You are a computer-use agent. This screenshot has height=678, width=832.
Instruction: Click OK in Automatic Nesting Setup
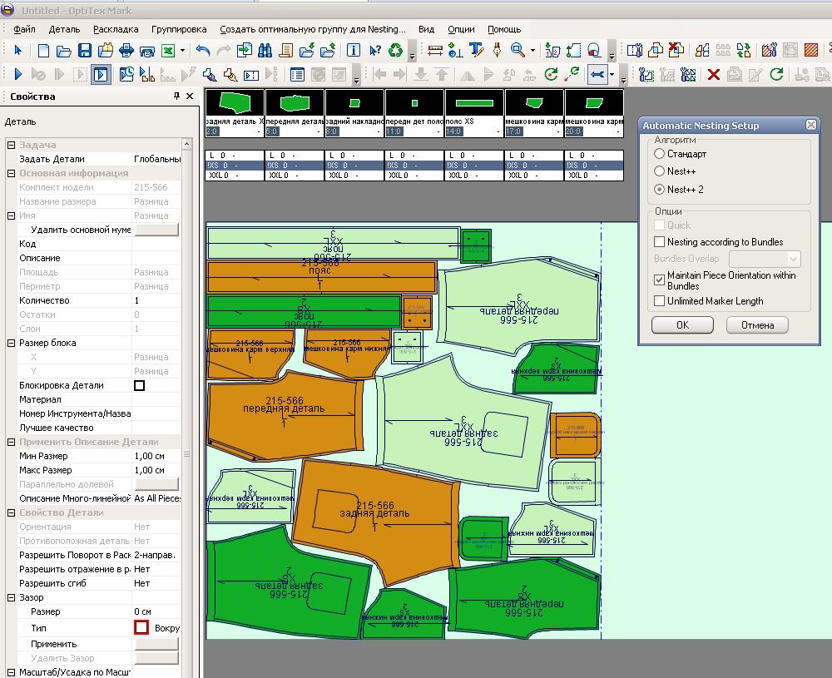point(682,325)
